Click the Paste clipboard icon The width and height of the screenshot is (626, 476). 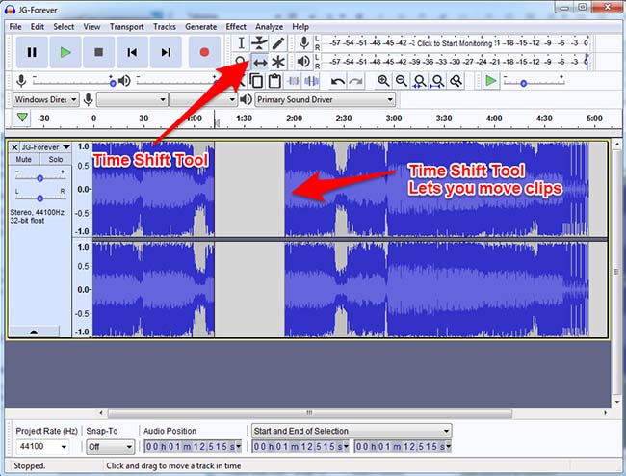274,81
